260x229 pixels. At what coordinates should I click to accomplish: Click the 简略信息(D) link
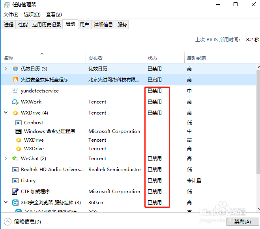(27, 222)
